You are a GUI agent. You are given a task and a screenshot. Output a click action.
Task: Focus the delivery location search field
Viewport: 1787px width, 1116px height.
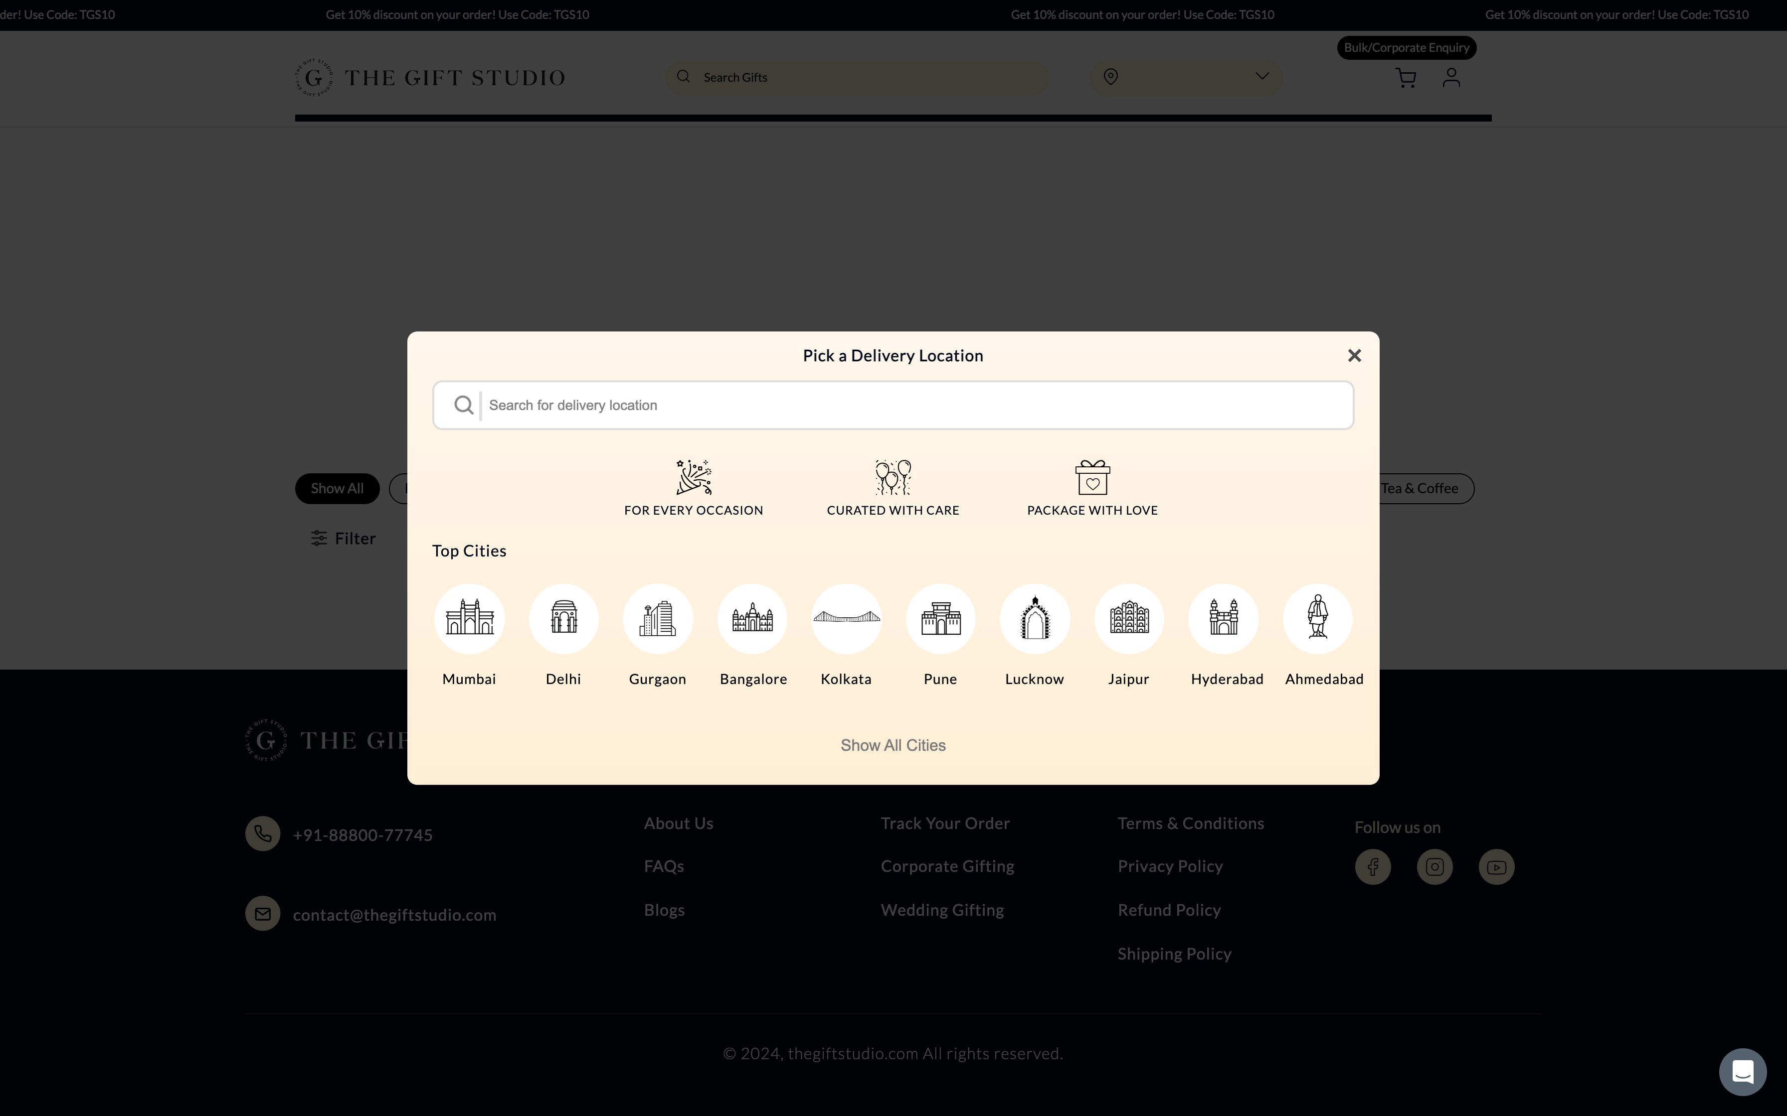pyautogui.click(x=915, y=405)
